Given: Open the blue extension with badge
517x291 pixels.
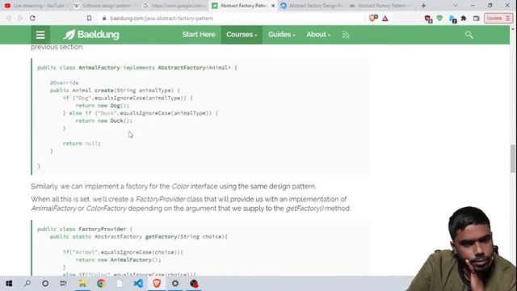Looking at the screenshot, I should [452, 19].
